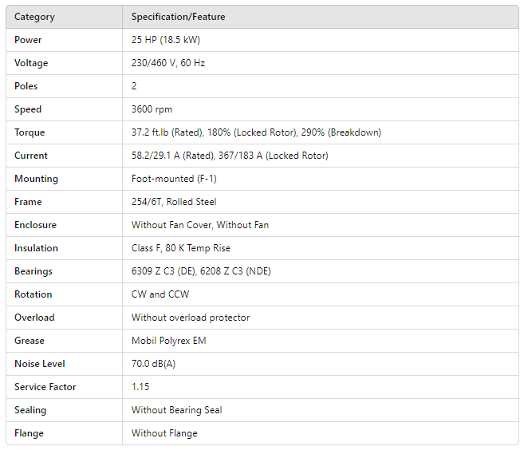Click the rated current value cell
The height and width of the screenshot is (450, 524).
[x=230, y=156]
